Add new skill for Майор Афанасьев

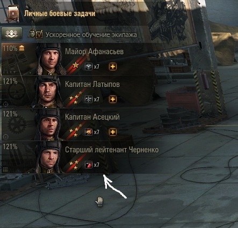pyautogui.click(x=113, y=67)
